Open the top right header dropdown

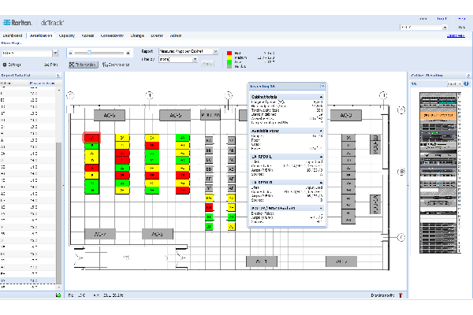(445, 28)
